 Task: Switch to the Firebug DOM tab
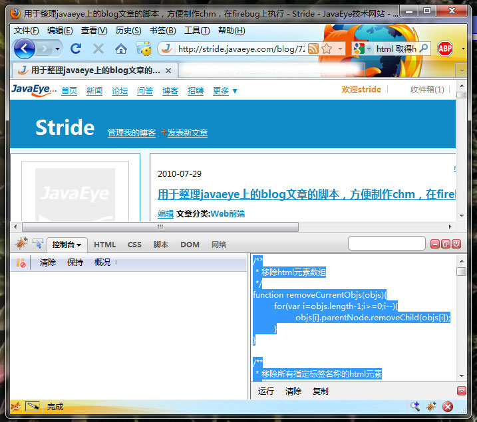point(190,245)
